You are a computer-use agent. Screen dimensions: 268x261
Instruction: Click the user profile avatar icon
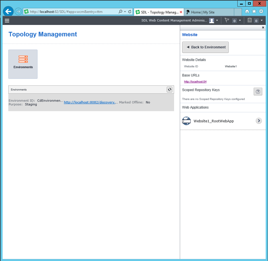tap(212, 21)
